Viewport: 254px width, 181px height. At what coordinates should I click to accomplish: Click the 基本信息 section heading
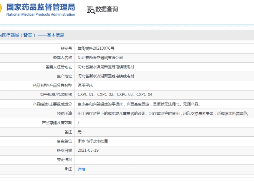(56, 35)
